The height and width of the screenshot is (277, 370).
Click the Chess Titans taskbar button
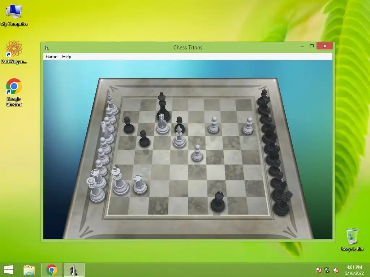[74, 270]
